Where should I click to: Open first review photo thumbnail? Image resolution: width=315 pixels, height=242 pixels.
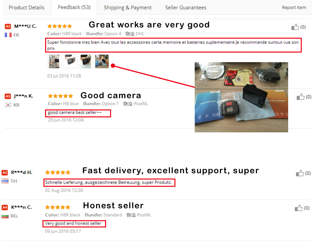click(x=54, y=61)
